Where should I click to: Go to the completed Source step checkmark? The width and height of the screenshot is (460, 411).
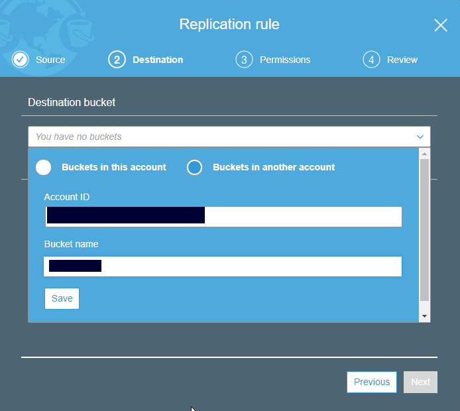click(x=20, y=60)
